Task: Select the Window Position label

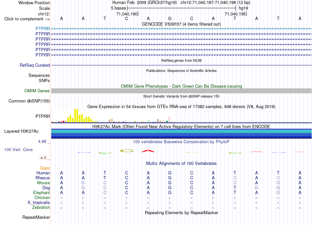Action: tap(34, 3)
